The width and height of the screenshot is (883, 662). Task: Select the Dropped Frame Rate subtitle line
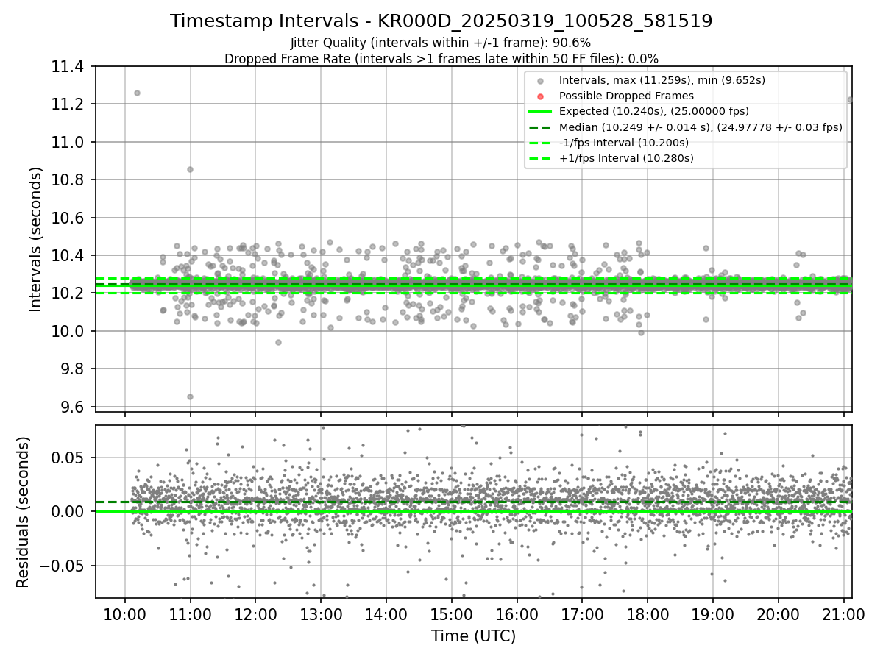pos(441,59)
